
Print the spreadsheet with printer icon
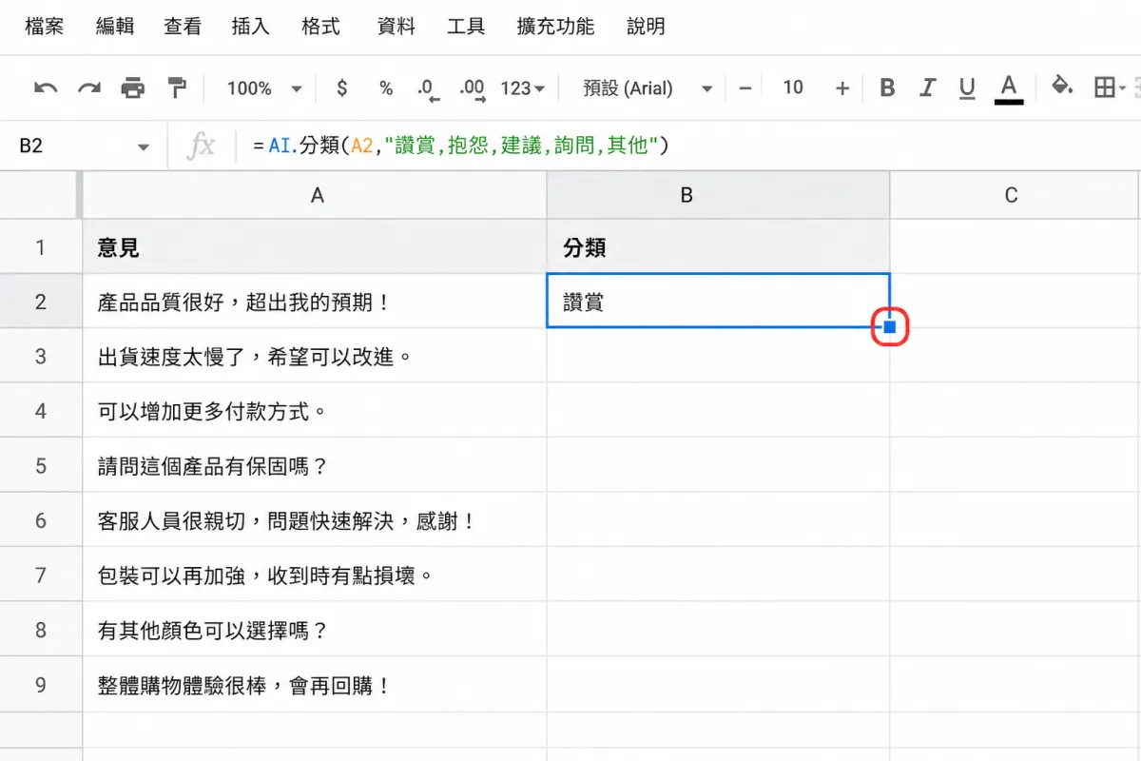(133, 88)
